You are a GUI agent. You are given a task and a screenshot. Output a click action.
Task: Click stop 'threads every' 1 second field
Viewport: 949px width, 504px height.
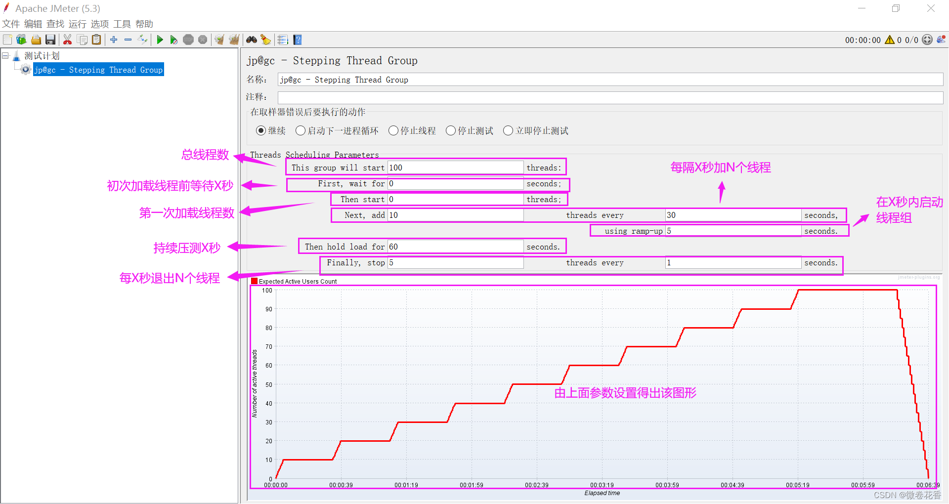click(x=733, y=262)
